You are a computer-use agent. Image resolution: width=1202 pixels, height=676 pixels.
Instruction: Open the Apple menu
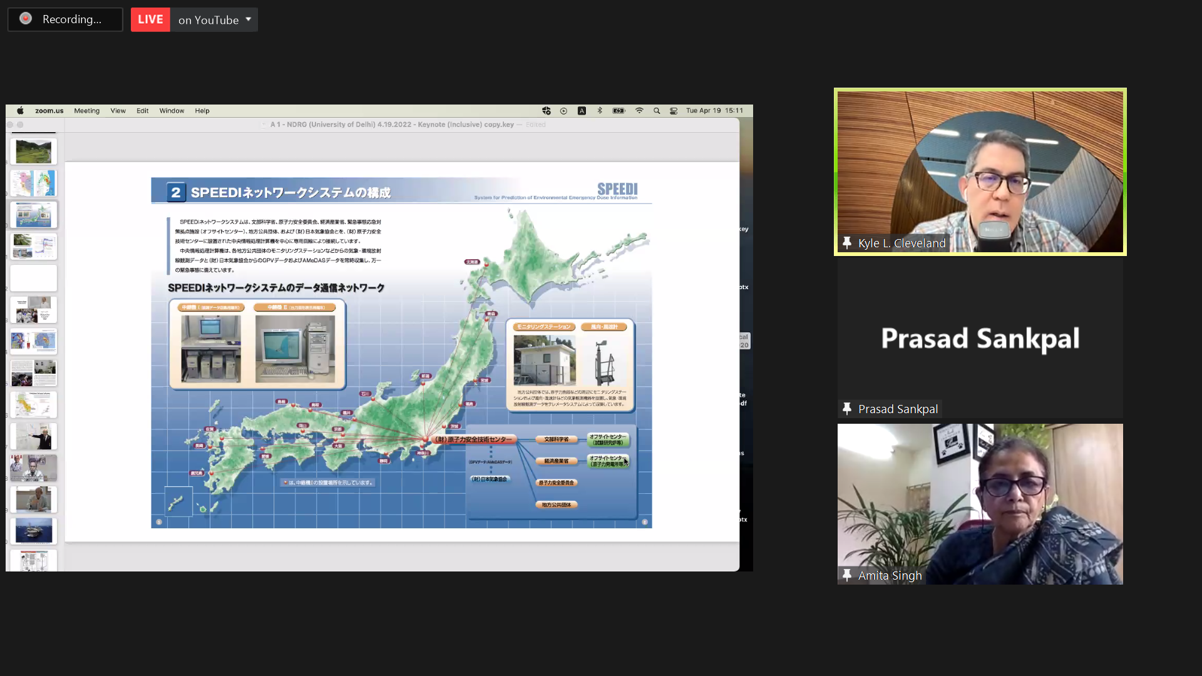pyautogui.click(x=20, y=111)
